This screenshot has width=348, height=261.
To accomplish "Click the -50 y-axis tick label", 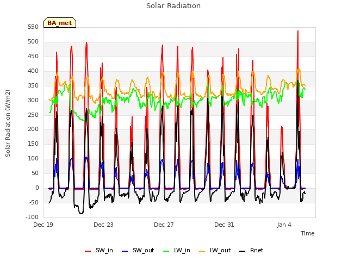I will point(34,203).
